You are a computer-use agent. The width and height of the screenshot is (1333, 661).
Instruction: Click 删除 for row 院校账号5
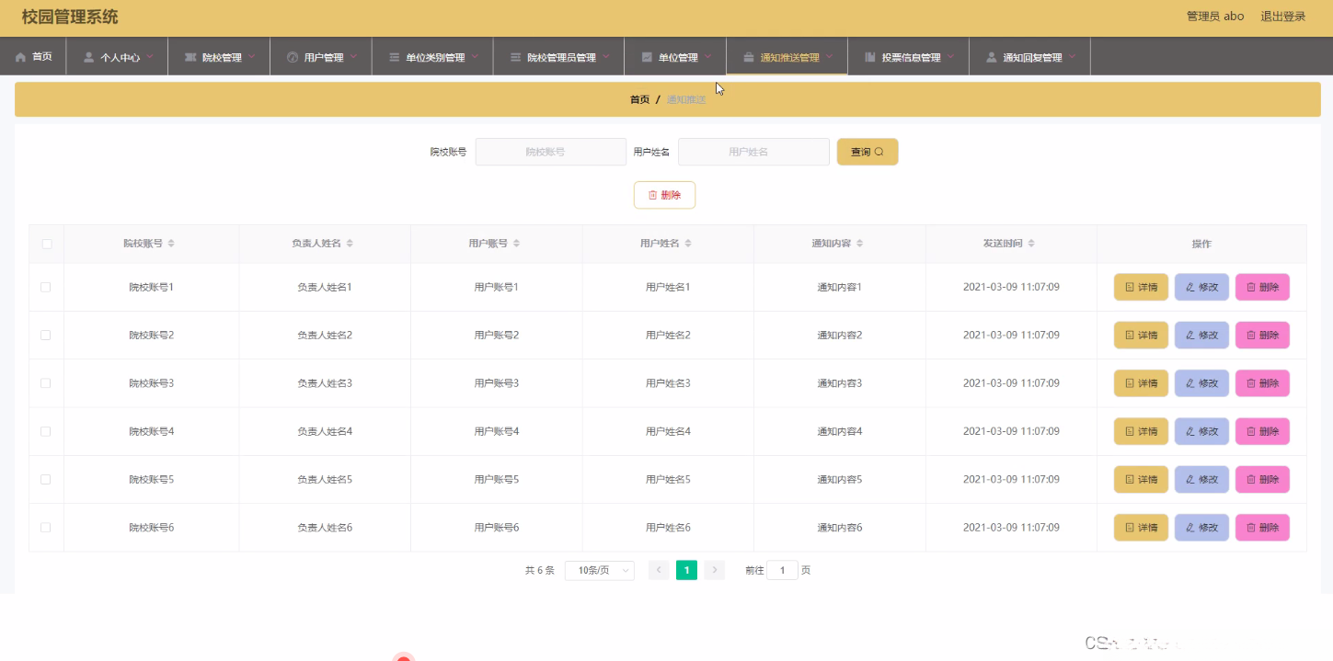[1262, 480]
